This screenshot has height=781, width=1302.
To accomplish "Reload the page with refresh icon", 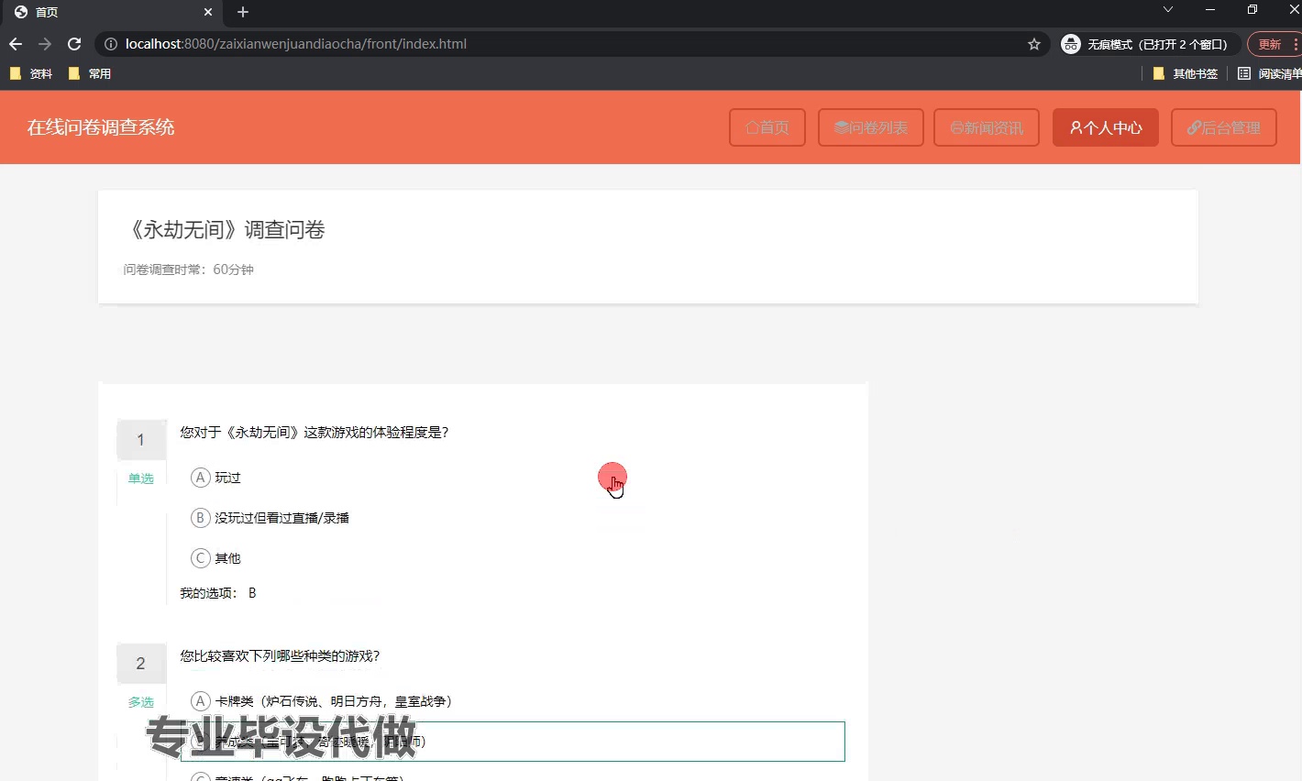I will point(74,44).
